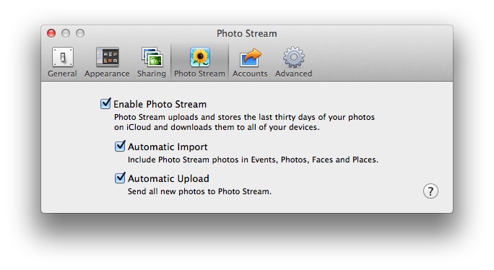Open Accounts via orange arrow icon
This screenshot has height=270, width=494.
click(250, 57)
